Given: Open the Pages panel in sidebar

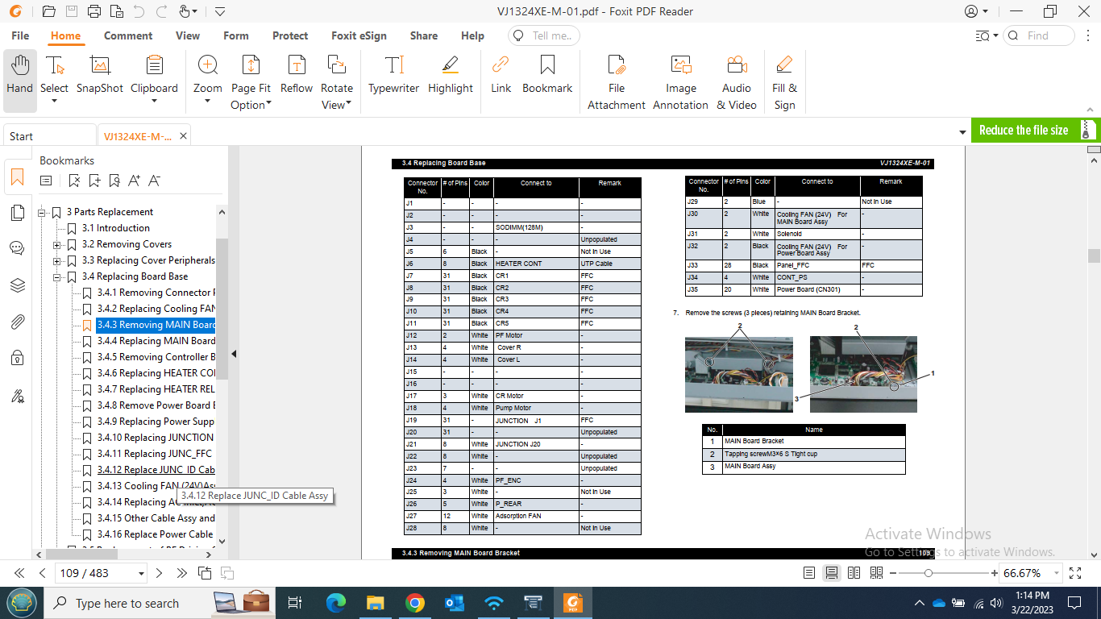Looking at the screenshot, I should pyautogui.click(x=18, y=213).
